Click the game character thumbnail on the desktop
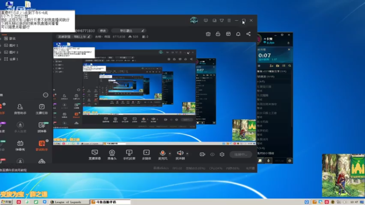Image resolution: width=365 pixels, height=205 pixels. click(344, 176)
